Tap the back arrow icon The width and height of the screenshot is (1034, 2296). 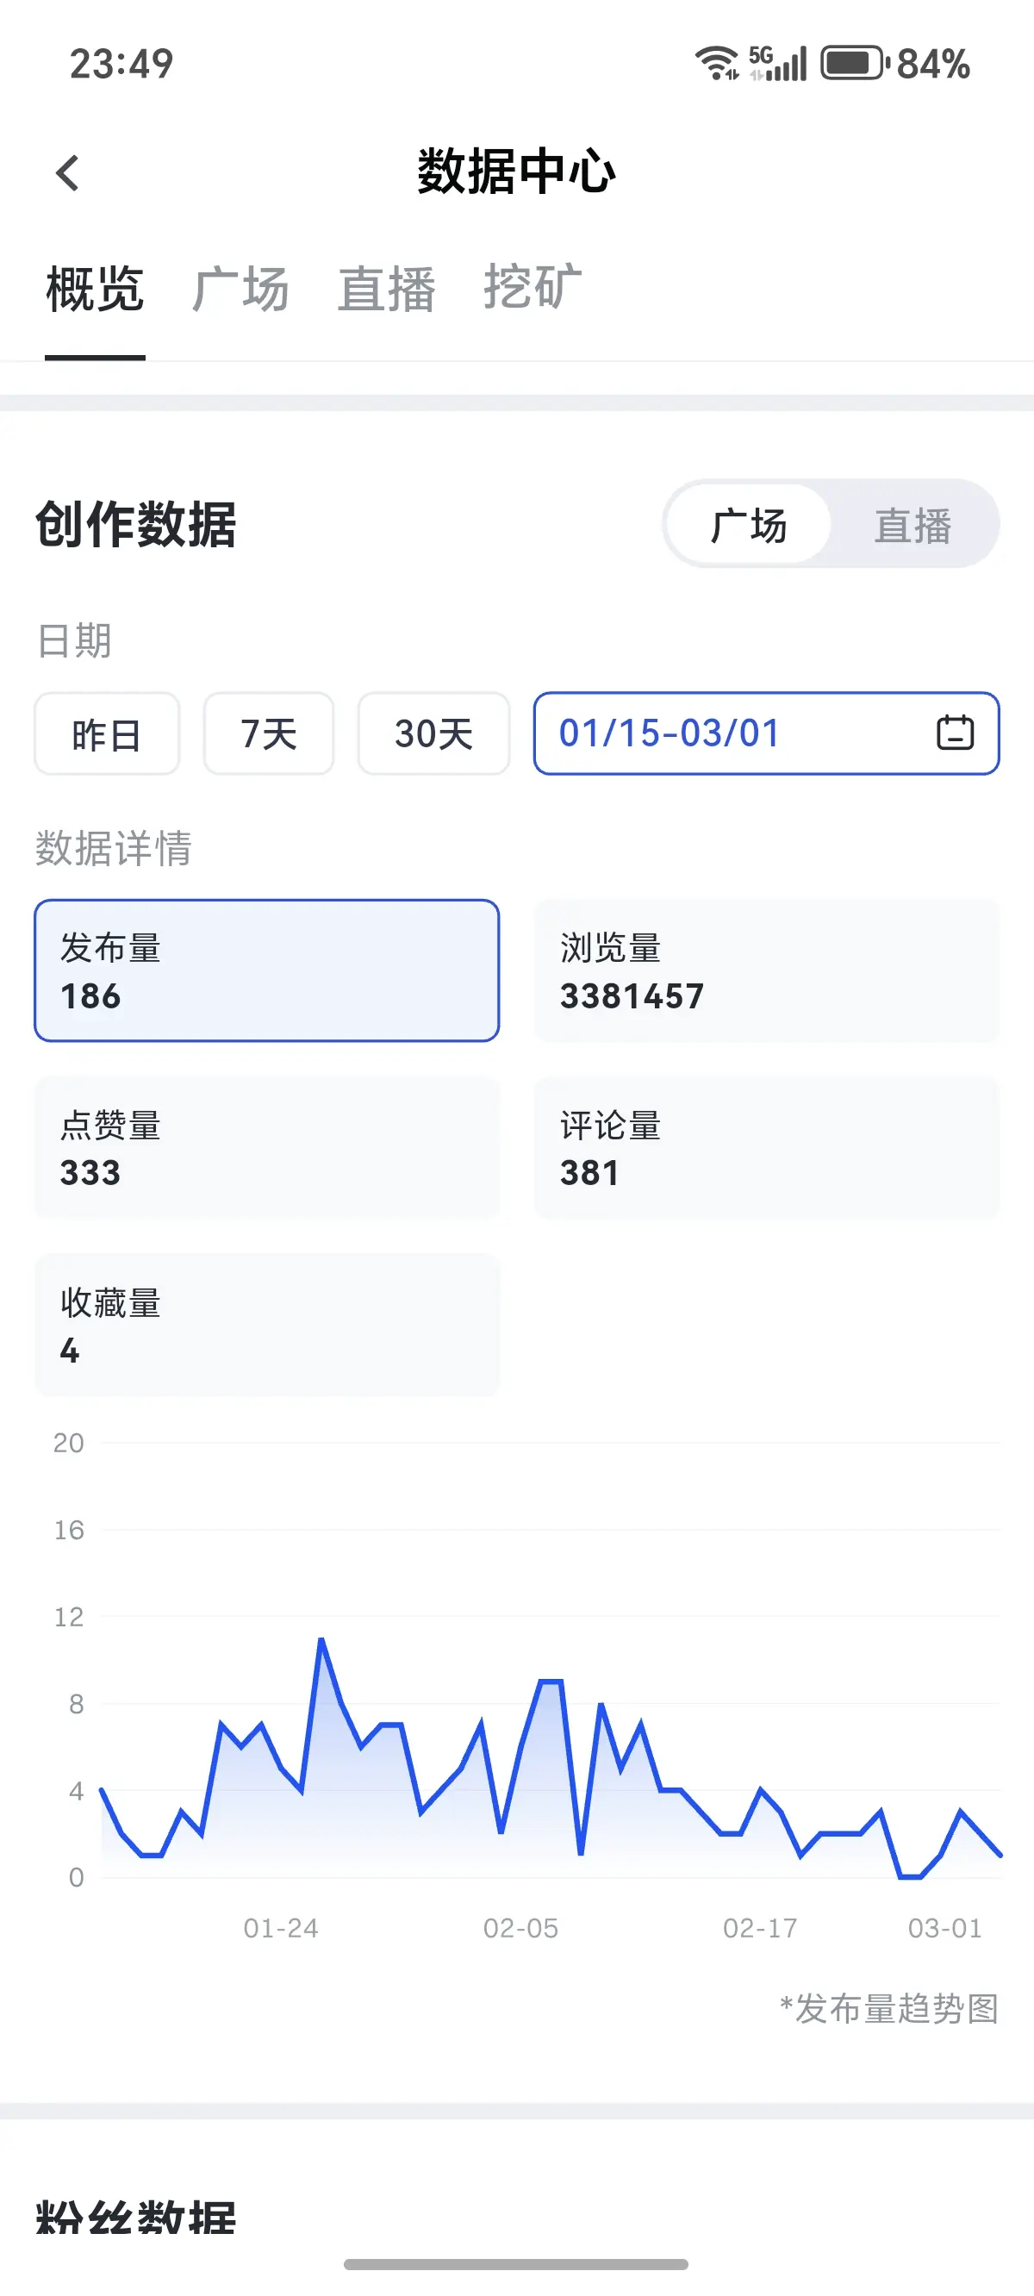(x=68, y=173)
